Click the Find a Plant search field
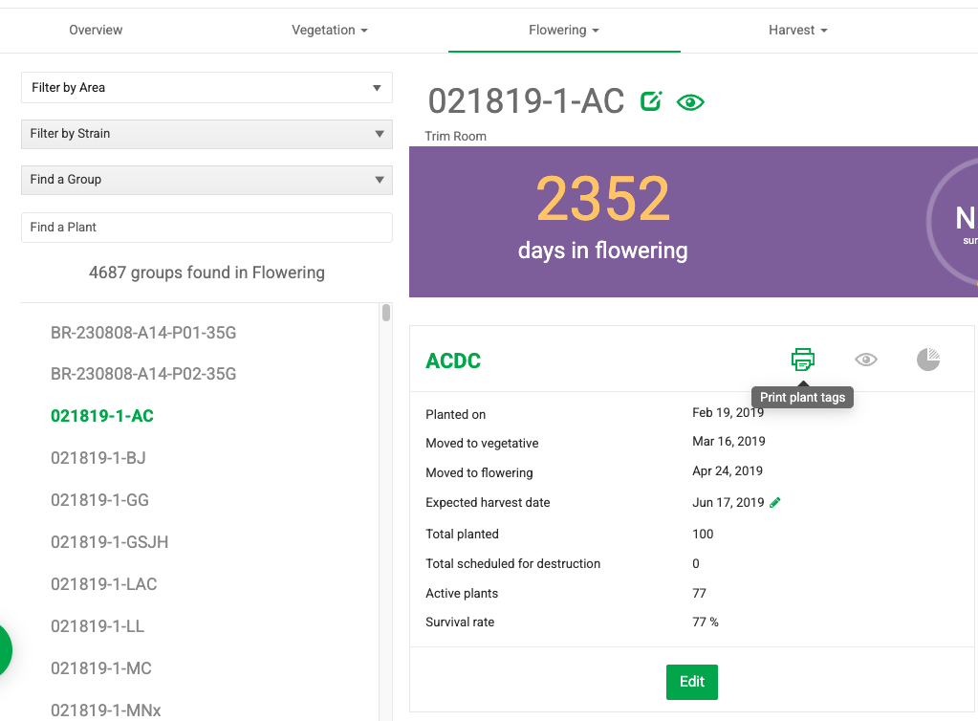Viewport: 978px width, 721px height. click(x=206, y=228)
